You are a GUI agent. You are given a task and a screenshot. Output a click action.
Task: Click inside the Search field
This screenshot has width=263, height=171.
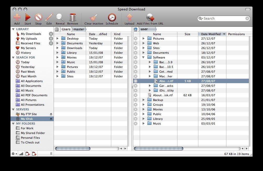coord(223,19)
